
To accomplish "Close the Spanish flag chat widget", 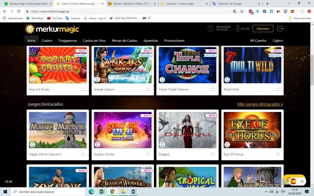I will (302, 181).
